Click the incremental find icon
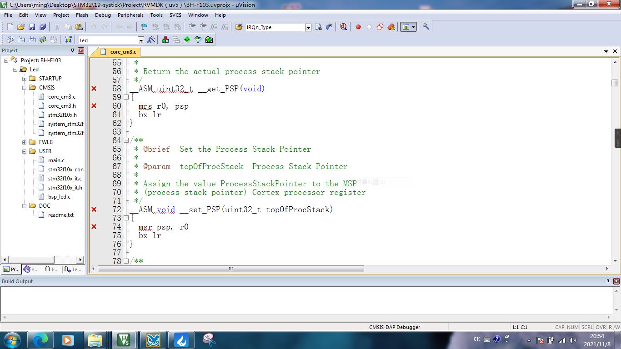The image size is (621, 349). [x=329, y=27]
